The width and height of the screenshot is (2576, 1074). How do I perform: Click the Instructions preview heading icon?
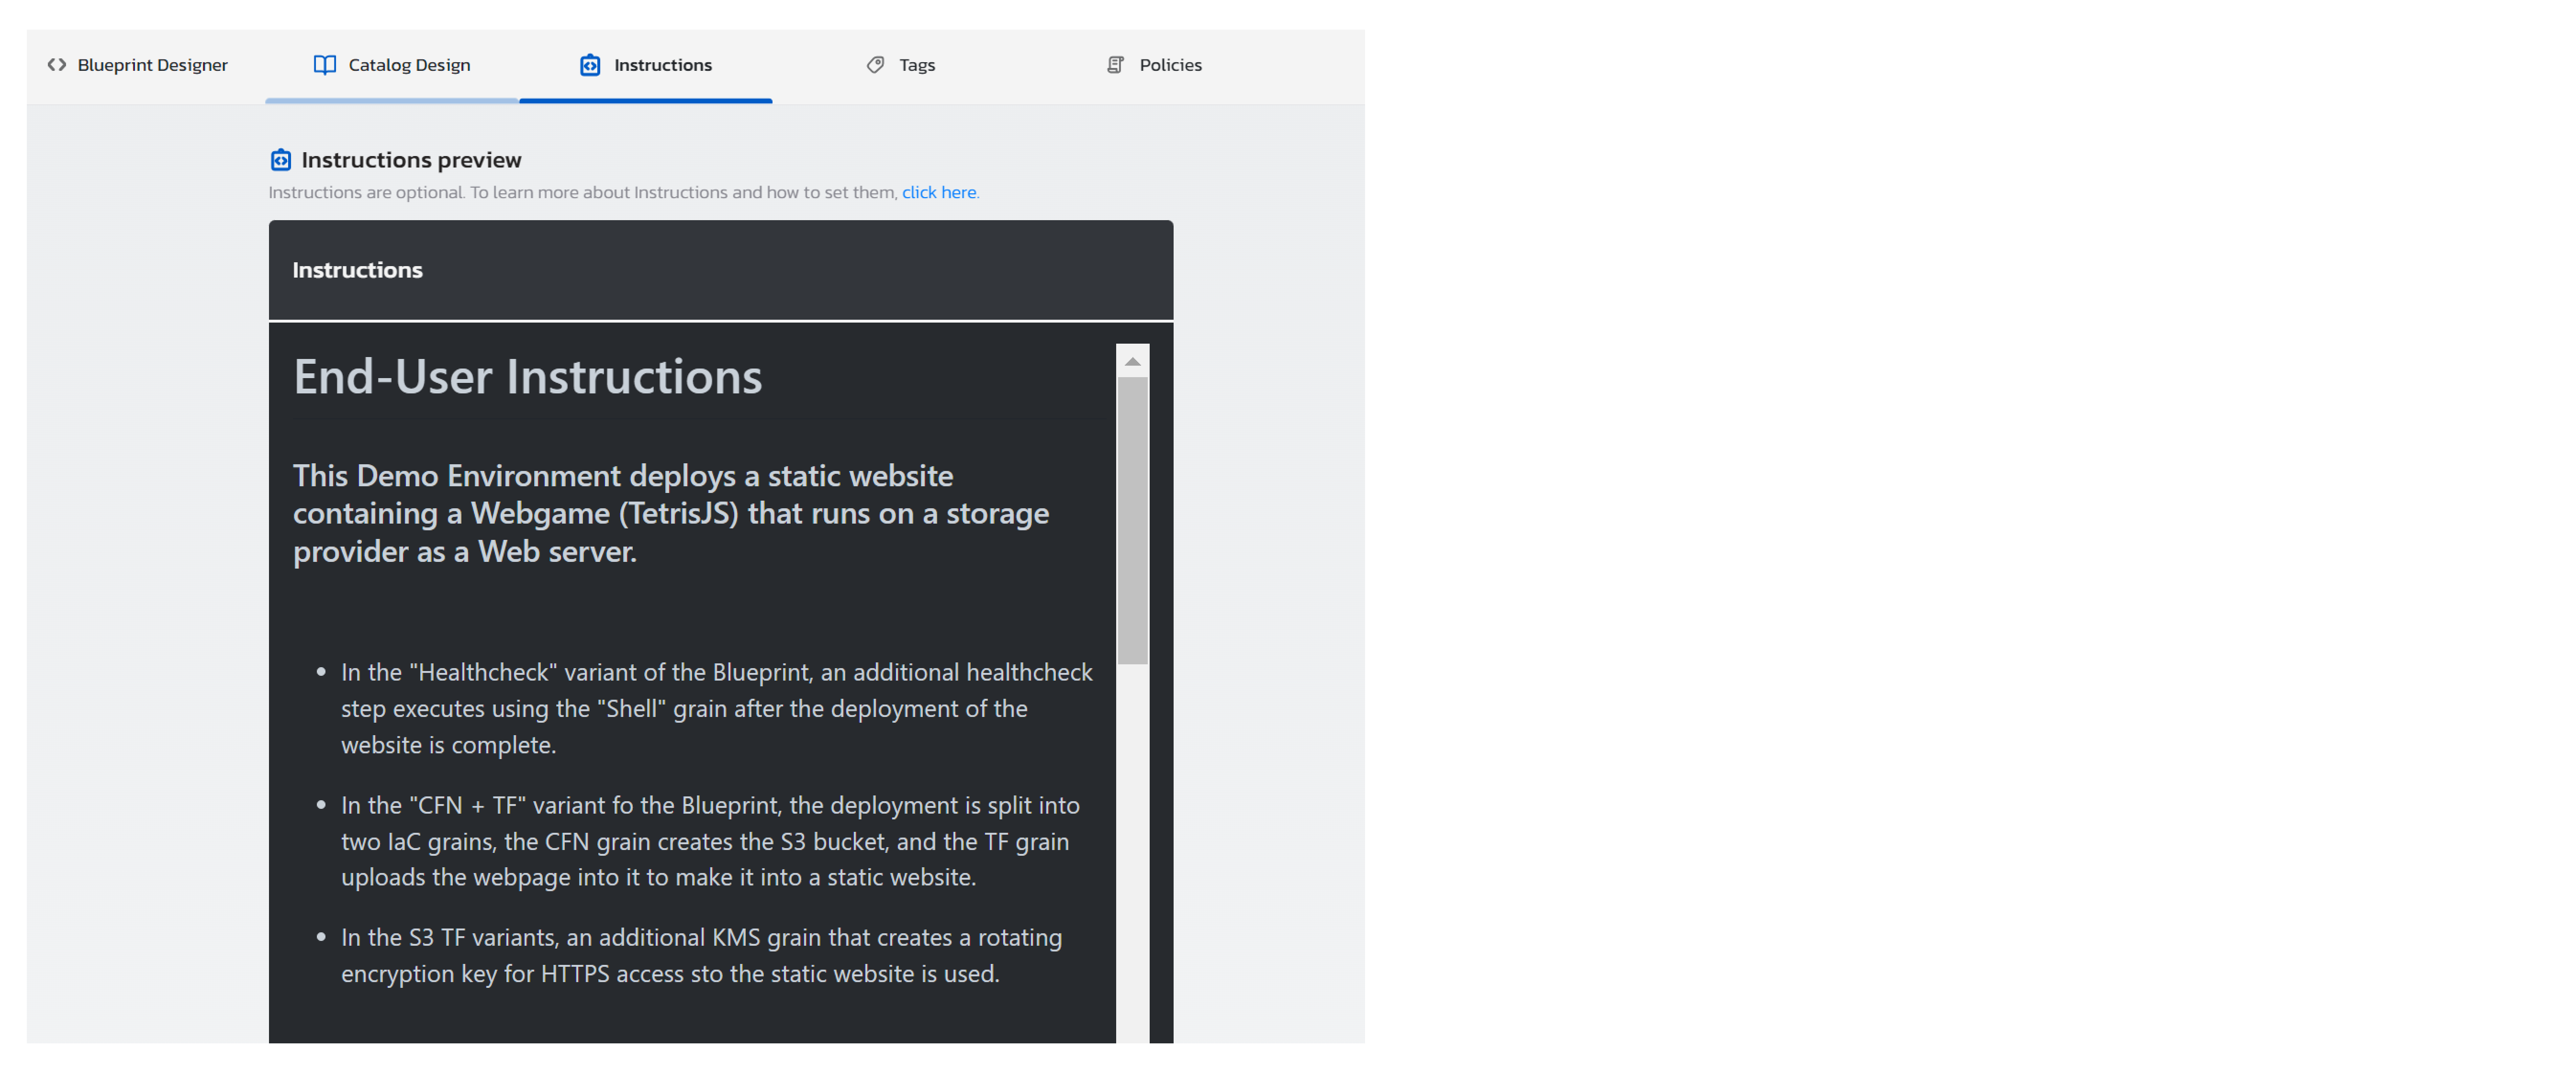click(281, 160)
